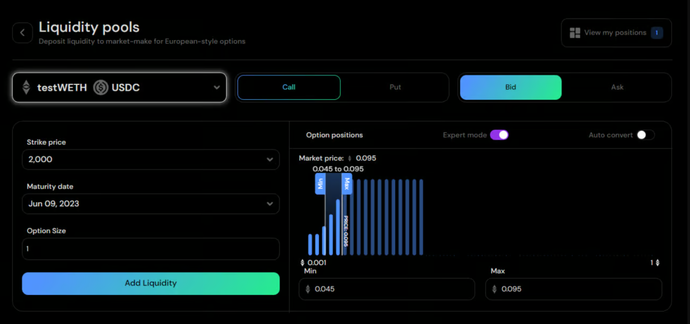The image size is (690, 324).
Task: Click the notification badge showing 1 position
Action: (x=657, y=33)
